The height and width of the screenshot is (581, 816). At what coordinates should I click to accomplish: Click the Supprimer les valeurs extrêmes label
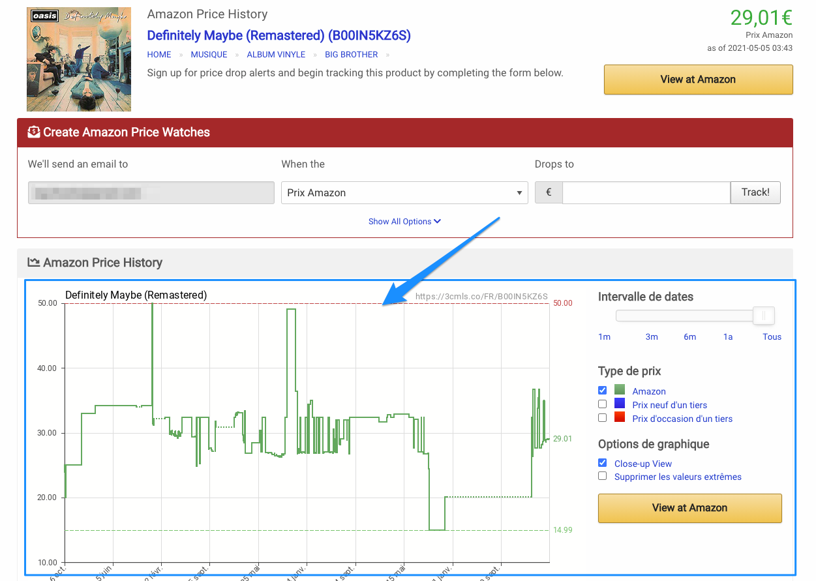(x=678, y=477)
